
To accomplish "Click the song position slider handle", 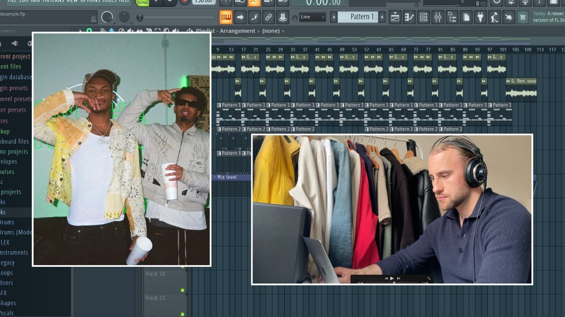I will click(140, 18).
